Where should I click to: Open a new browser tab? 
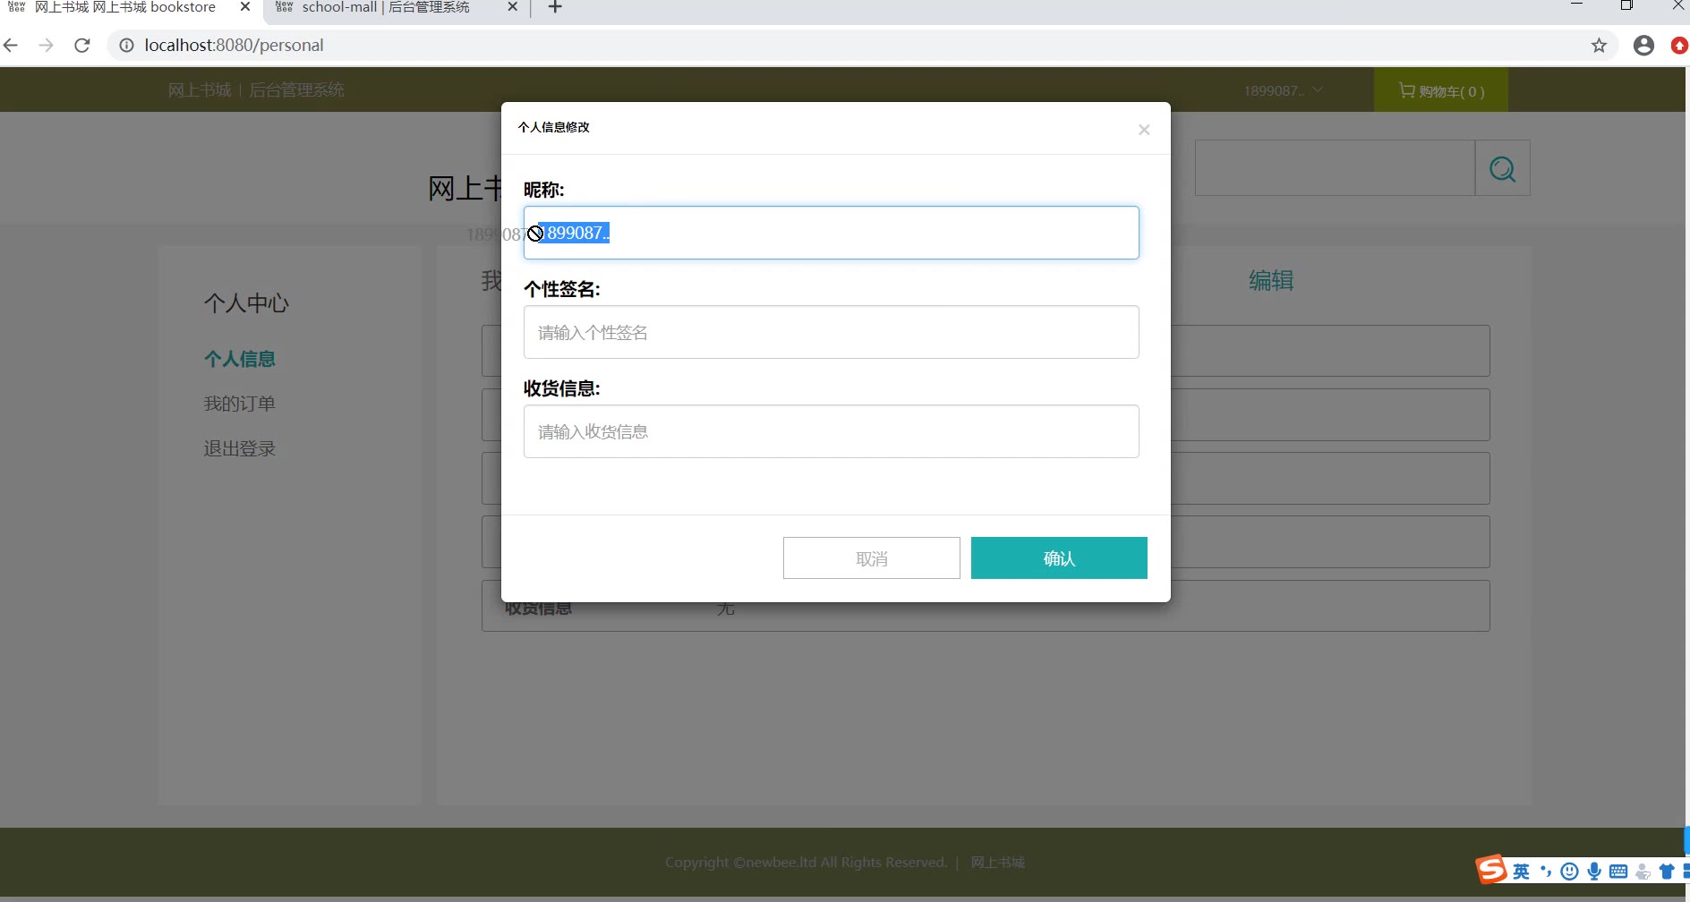click(555, 8)
